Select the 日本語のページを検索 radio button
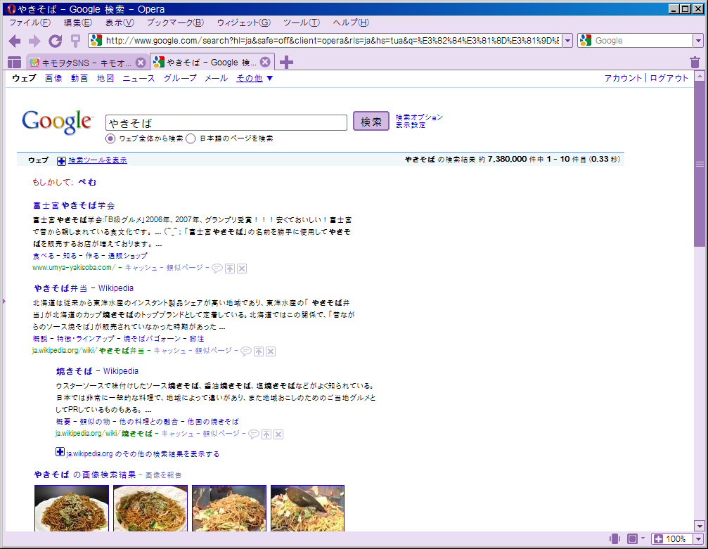 pos(191,138)
